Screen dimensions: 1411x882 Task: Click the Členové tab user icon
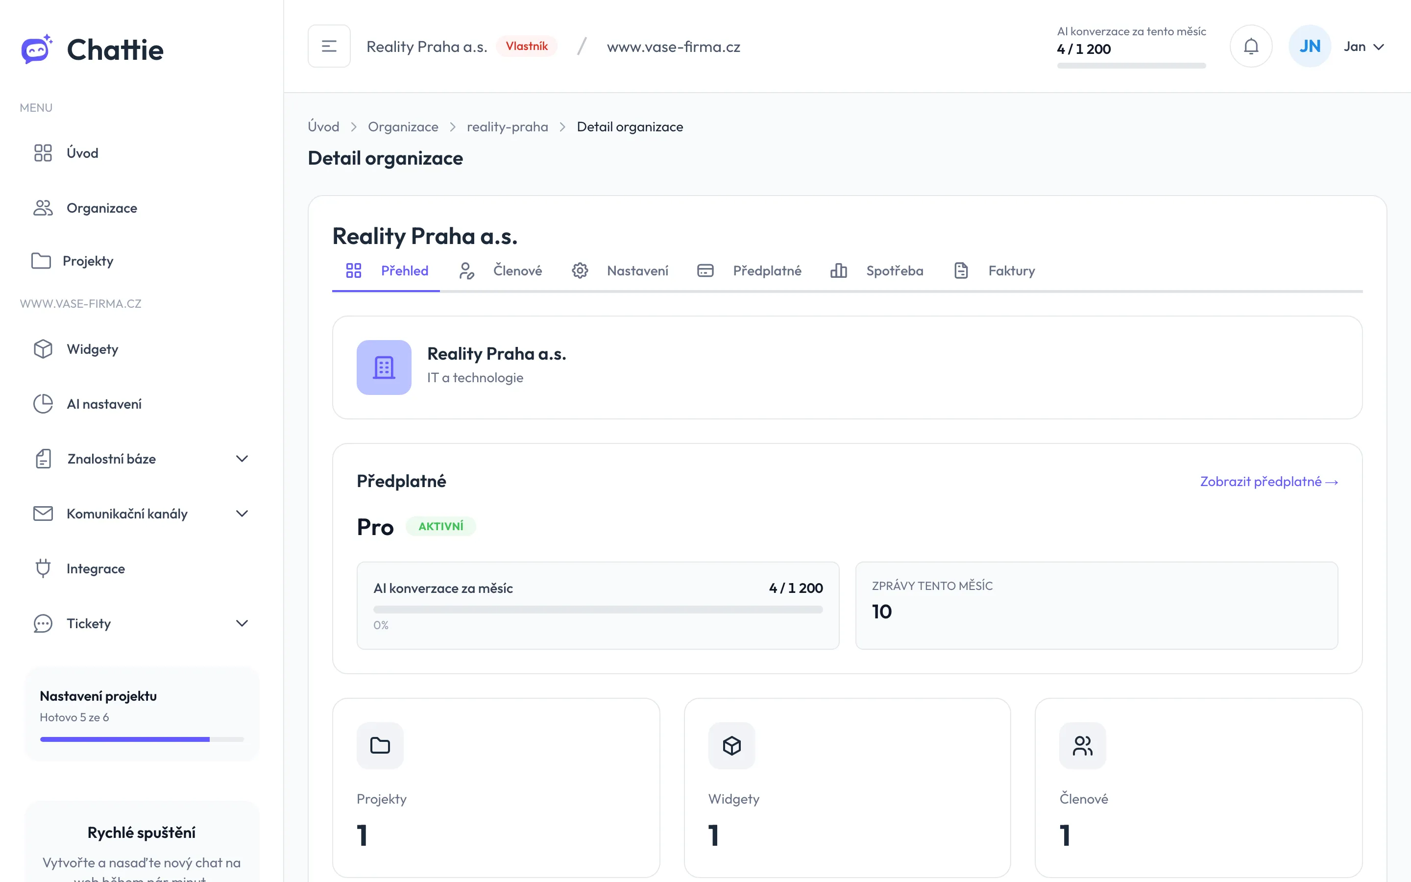point(466,270)
